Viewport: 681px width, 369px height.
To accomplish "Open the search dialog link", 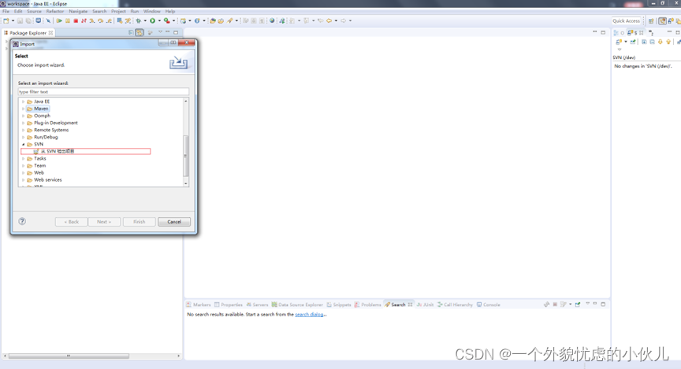I will tap(309, 315).
